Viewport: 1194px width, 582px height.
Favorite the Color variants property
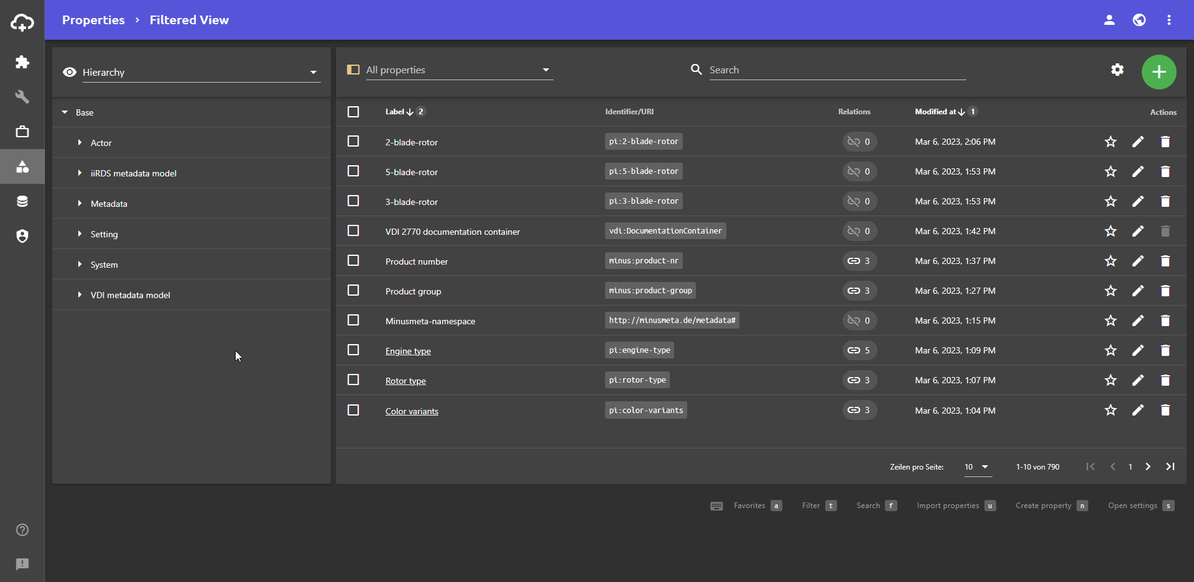[1111, 410]
